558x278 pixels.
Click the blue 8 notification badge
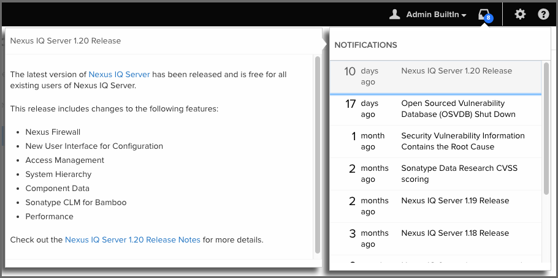(x=489, y=18)
